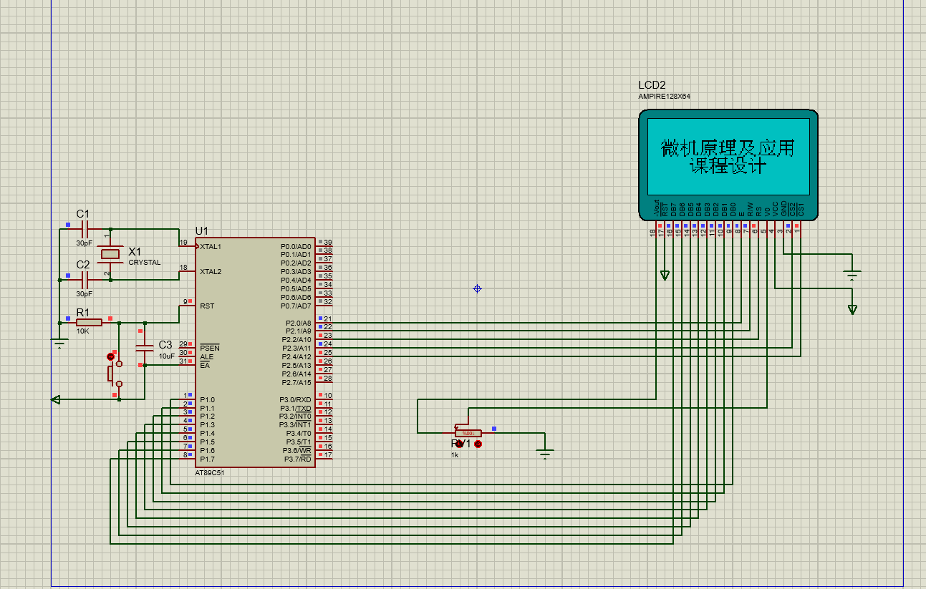926x589 pixels.
Task: Click the ALE pin label on U1
Action: (206, 356)
